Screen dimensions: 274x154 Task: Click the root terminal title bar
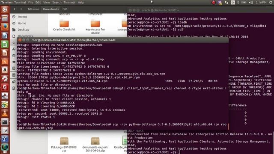click(x=123, y=40)
